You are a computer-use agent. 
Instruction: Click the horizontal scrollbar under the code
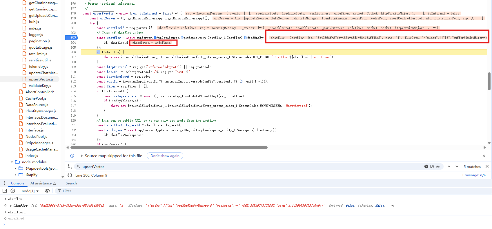(169, 147)
